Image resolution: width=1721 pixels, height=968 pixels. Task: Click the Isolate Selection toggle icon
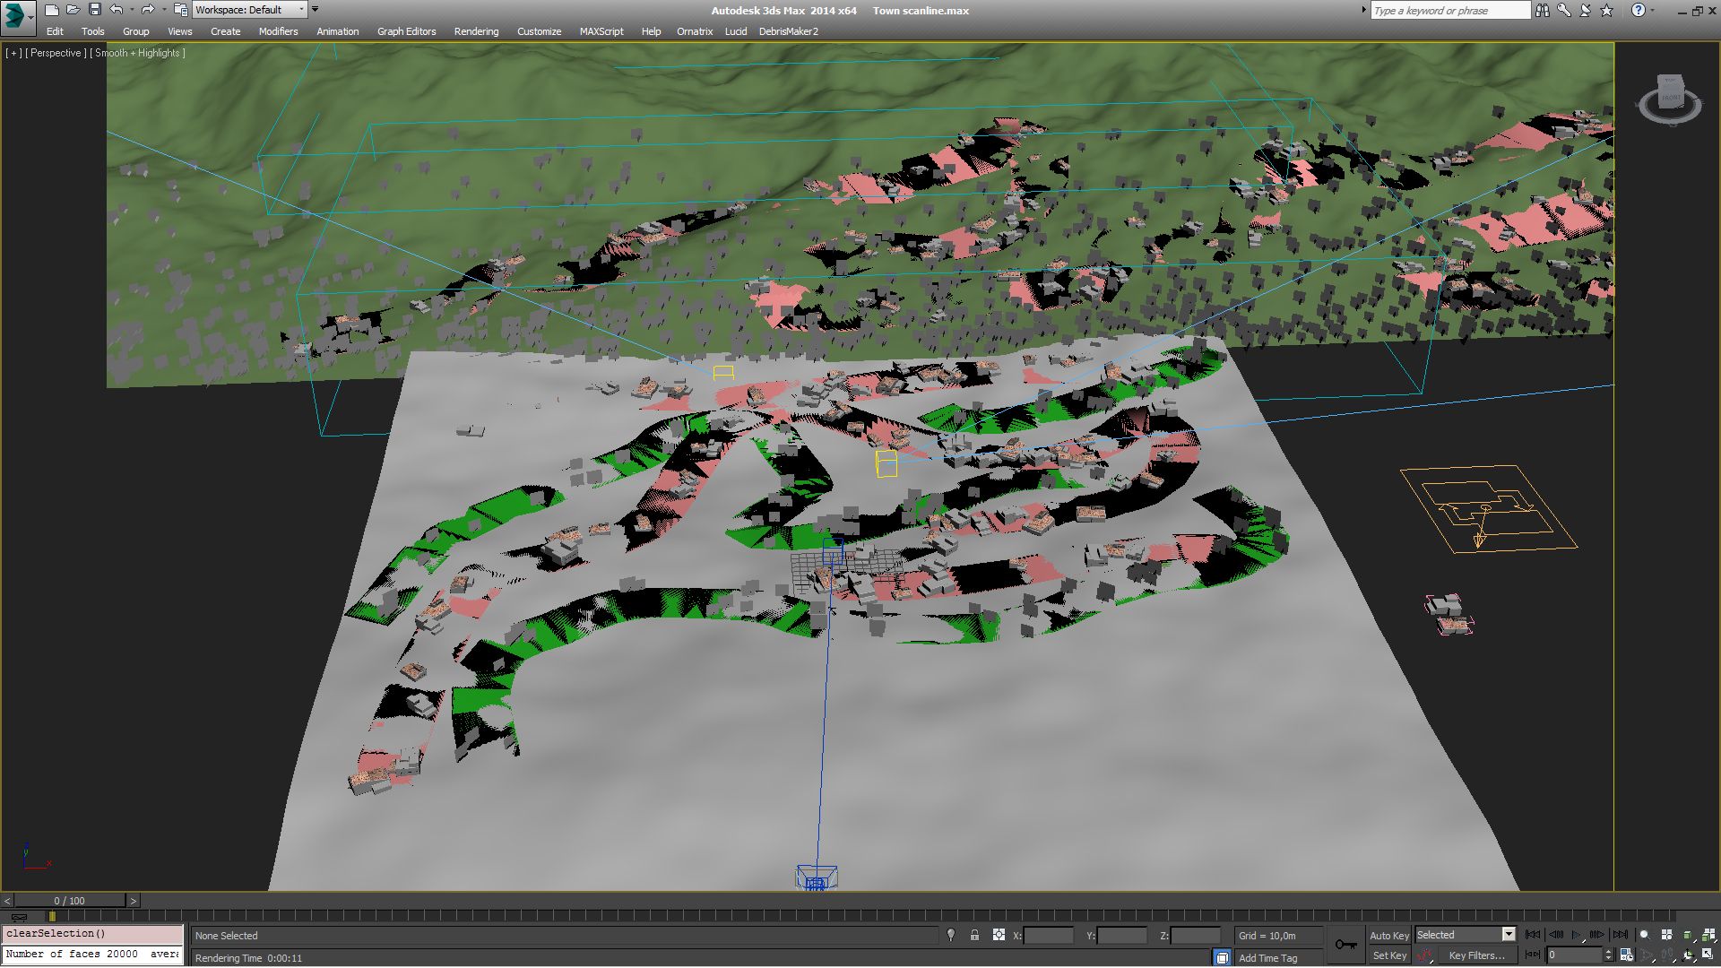(951, 935)
